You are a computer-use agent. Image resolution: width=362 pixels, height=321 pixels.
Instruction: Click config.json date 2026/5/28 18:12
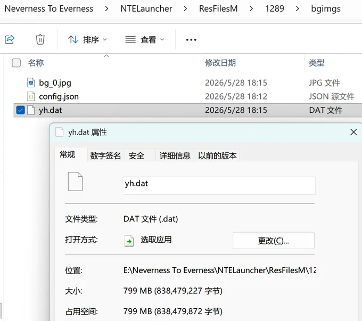236,96
